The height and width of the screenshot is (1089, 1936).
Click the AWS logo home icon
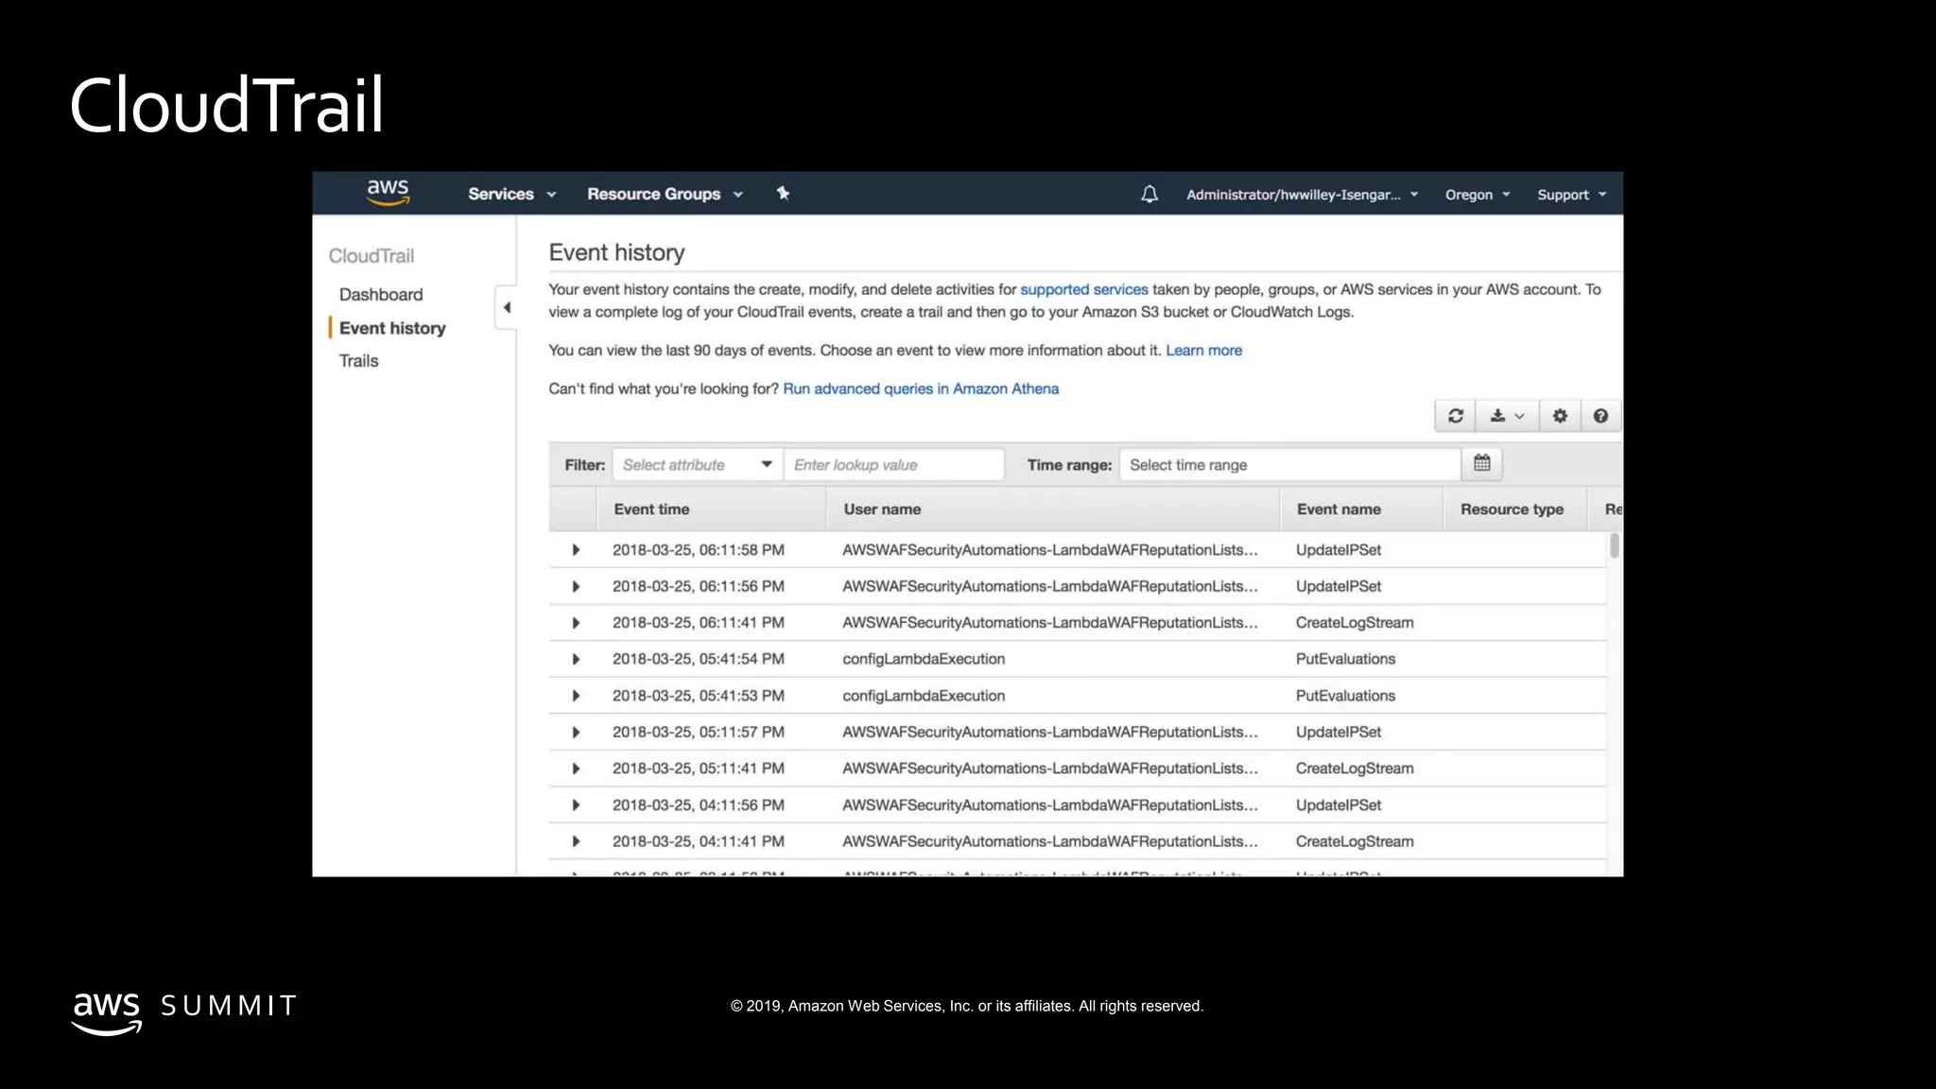click(388, 193)
